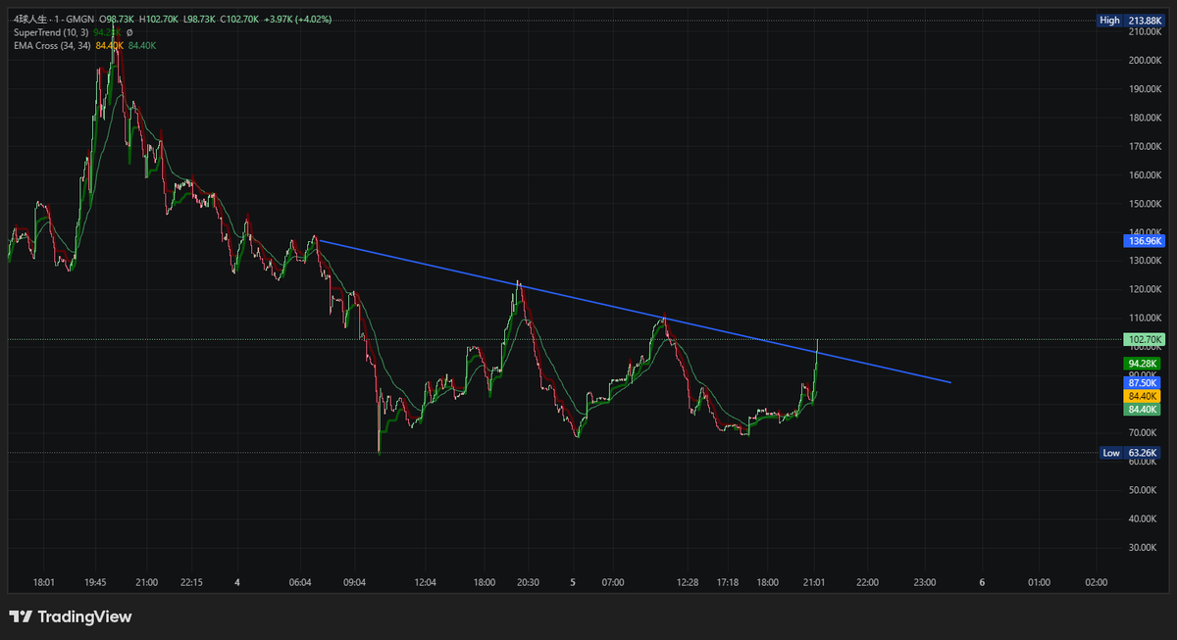This screenshot has width=1177, height=640.
Task: Open the TradingView logo link
Action: point(70,617)
